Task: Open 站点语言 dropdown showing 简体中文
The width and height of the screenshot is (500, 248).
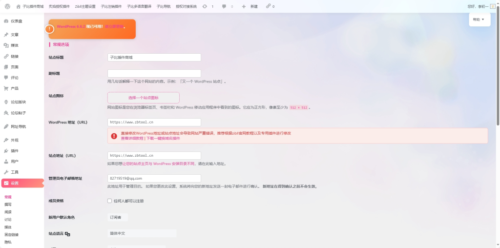Action: (142, 233)
